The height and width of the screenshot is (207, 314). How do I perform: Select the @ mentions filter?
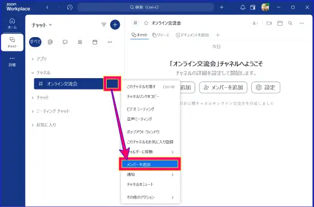click(x=50, y=42)
